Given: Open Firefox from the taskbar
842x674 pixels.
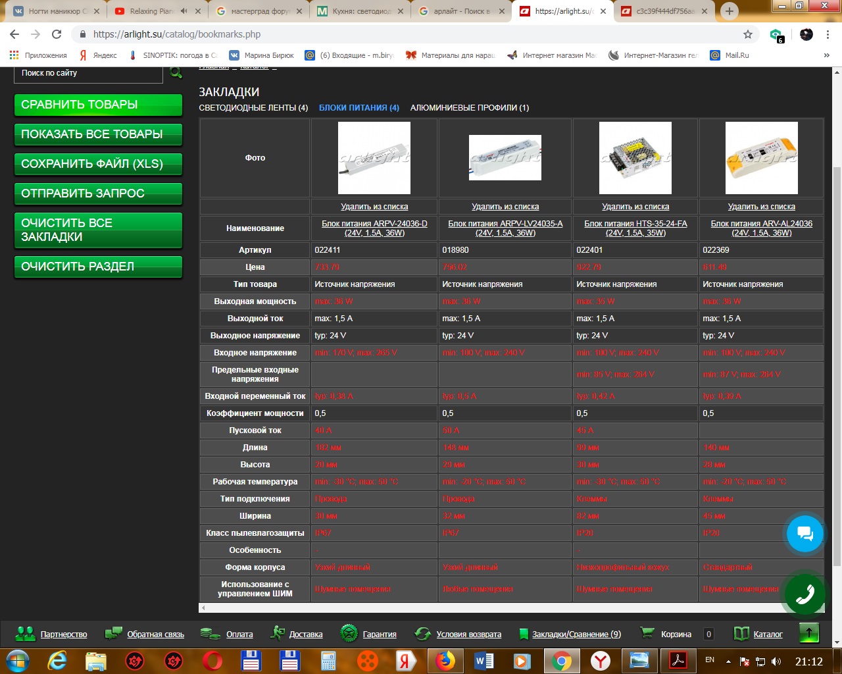Looking at the screenshot, I should (445, 660).
